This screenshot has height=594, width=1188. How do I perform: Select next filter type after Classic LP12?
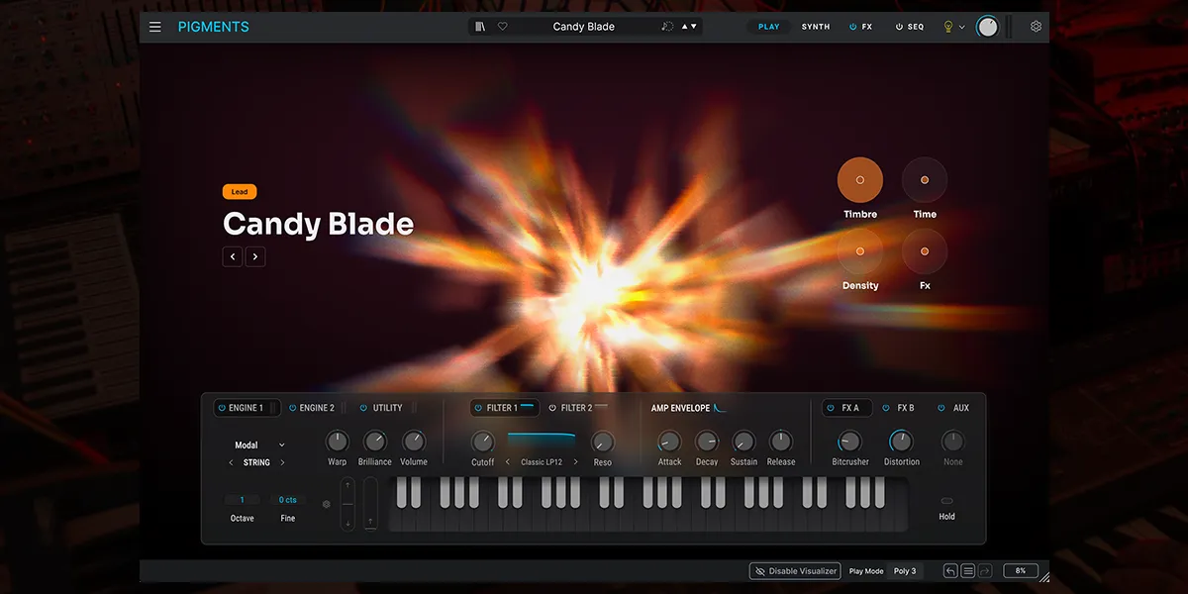click(x=575, y=462)
